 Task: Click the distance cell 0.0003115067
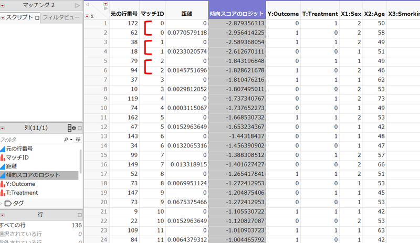pos(187,108)
